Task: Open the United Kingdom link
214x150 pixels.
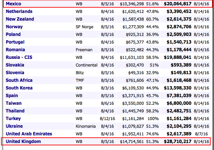Action: pyautogui.click(x=23, y=142)
